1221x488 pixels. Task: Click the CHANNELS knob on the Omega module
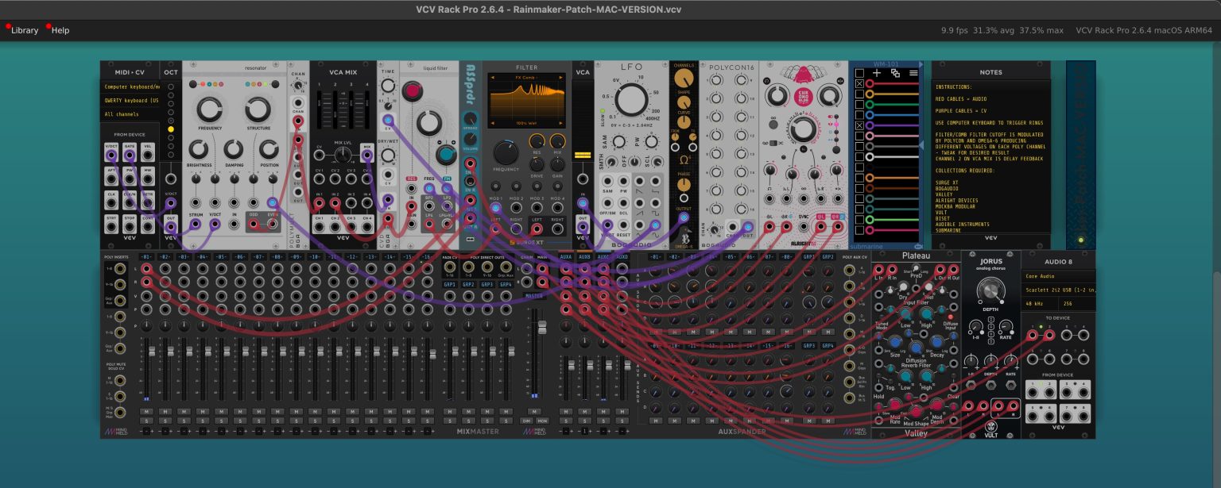pyautogui.click(x=682, y=78)
